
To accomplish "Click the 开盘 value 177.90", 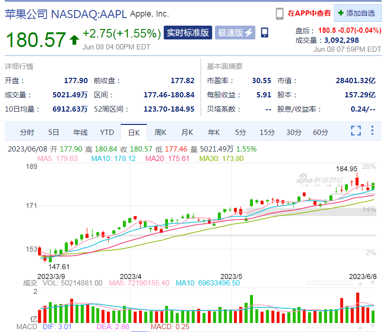I will pos(76,81).
